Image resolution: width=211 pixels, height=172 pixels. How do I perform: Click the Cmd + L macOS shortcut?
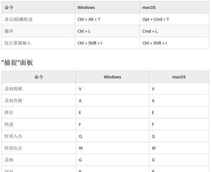pyautogui.click(x=150, y=31)
